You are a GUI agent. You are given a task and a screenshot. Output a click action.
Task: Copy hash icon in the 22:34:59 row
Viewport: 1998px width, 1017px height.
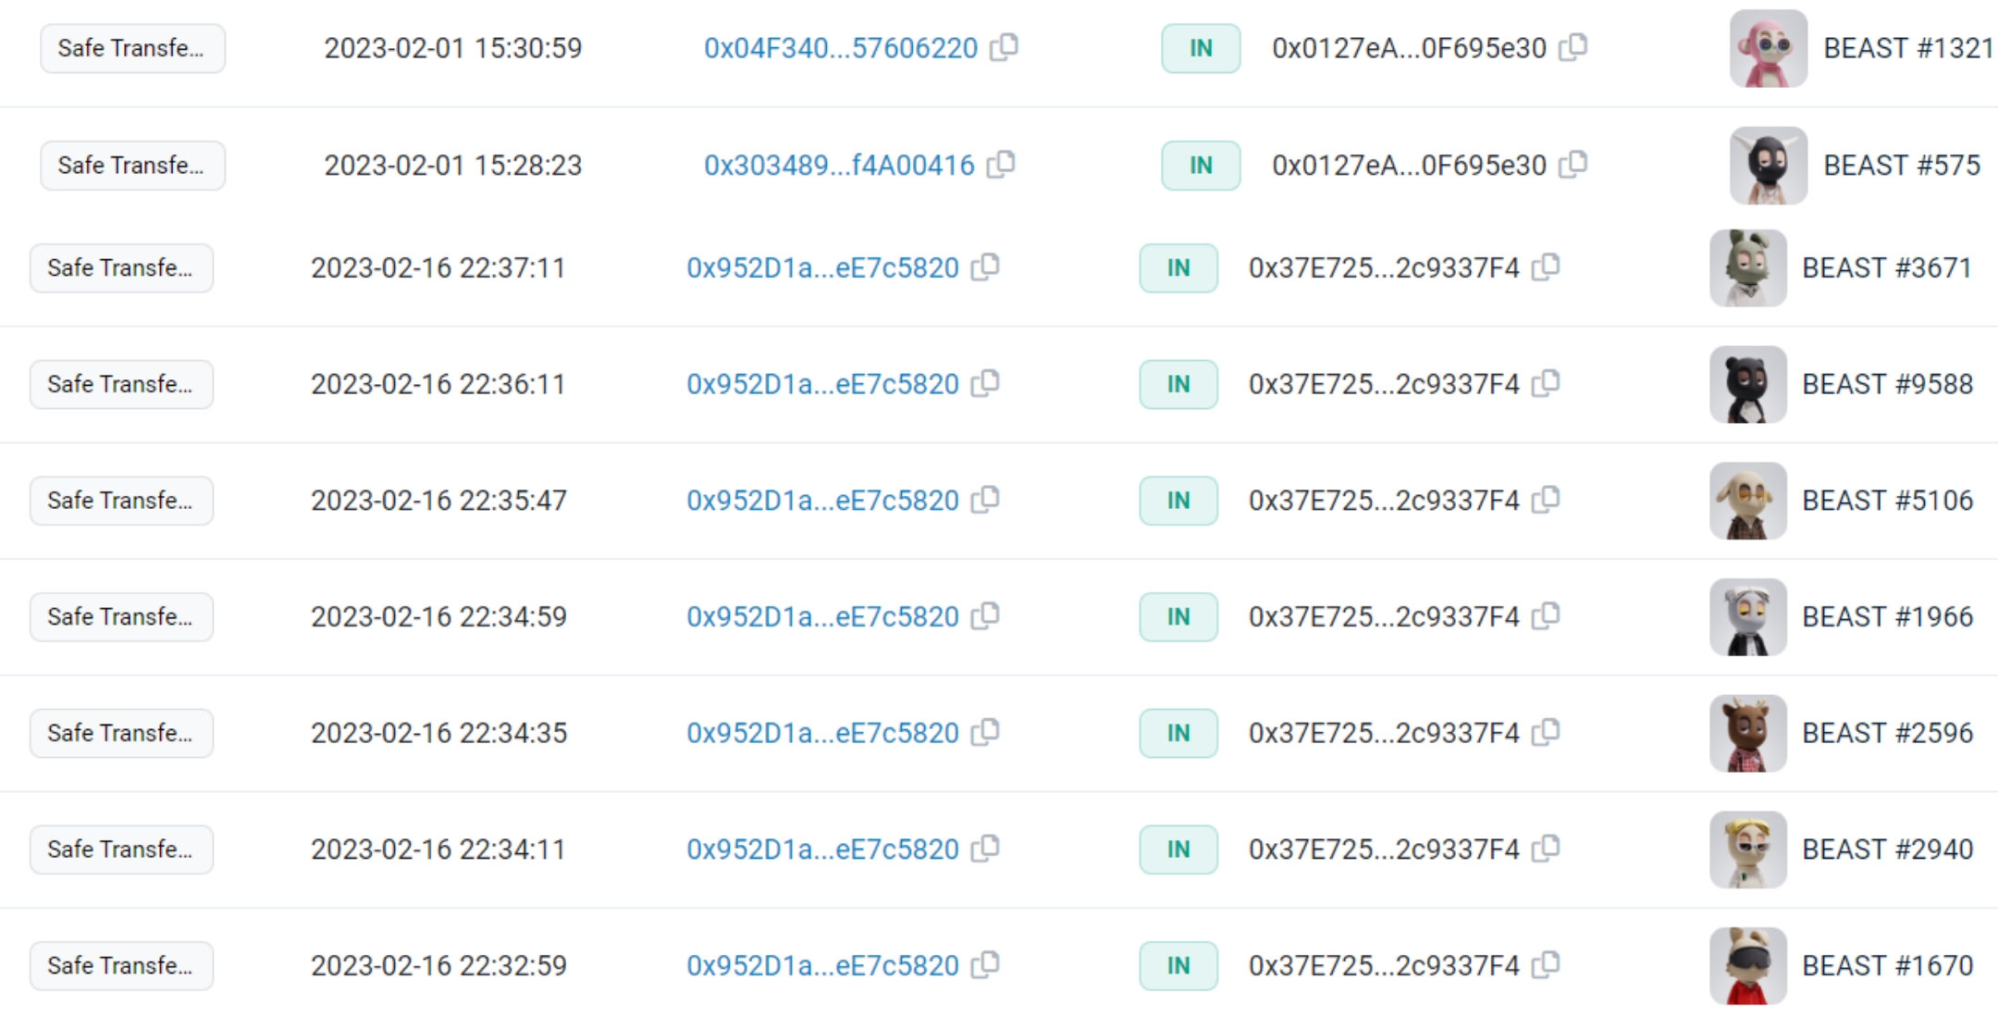(x=985, y=615)
